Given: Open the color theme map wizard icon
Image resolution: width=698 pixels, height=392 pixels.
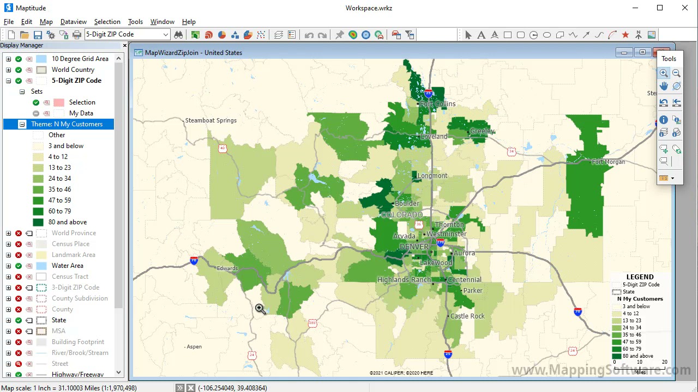Looking at the screenshot, I should click(196, 35).
